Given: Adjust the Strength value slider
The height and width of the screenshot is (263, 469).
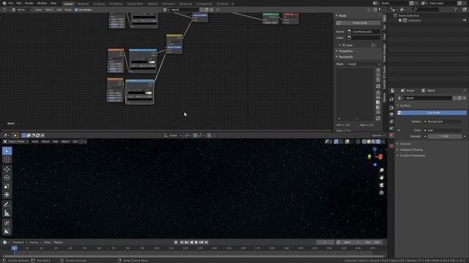Looking at the screenshot, I should [444, 137].
